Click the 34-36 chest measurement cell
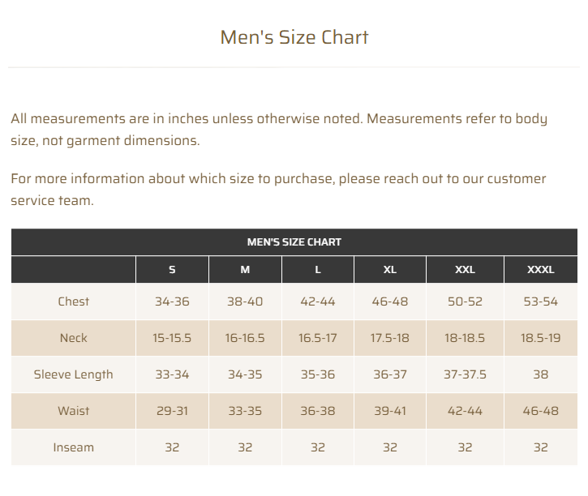The width and height of the screenshot is (588, 496). pyautogui.click(x=172, y=301)
